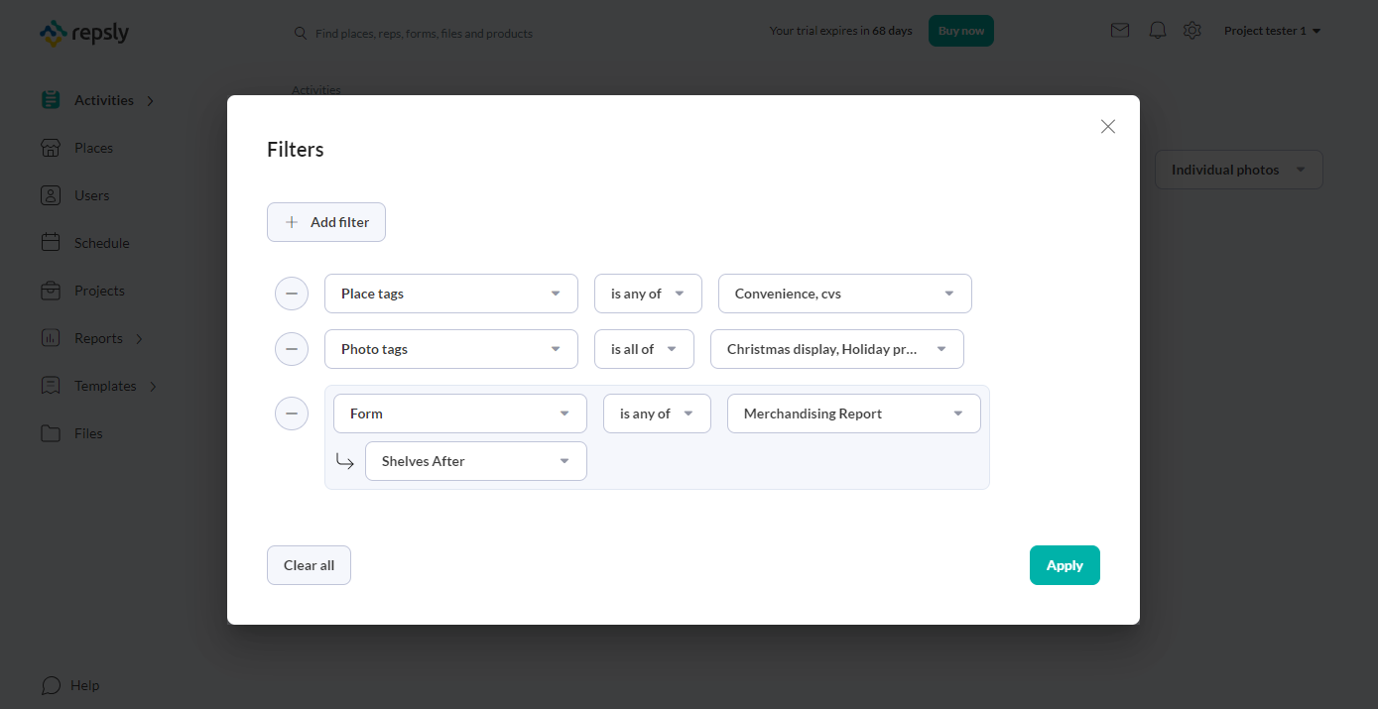Remove the Place tags filter row

292,294
